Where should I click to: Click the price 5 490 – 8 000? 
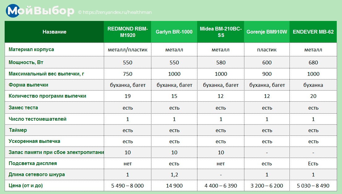128,186
